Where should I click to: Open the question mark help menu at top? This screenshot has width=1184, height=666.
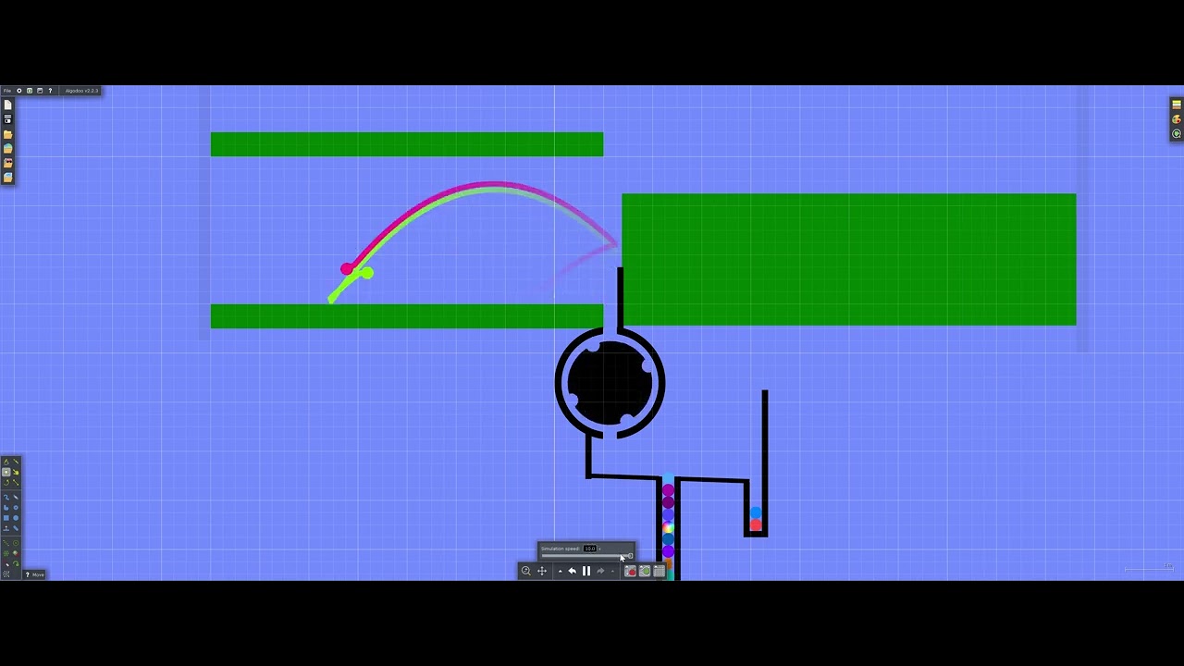tap(50, 91)
